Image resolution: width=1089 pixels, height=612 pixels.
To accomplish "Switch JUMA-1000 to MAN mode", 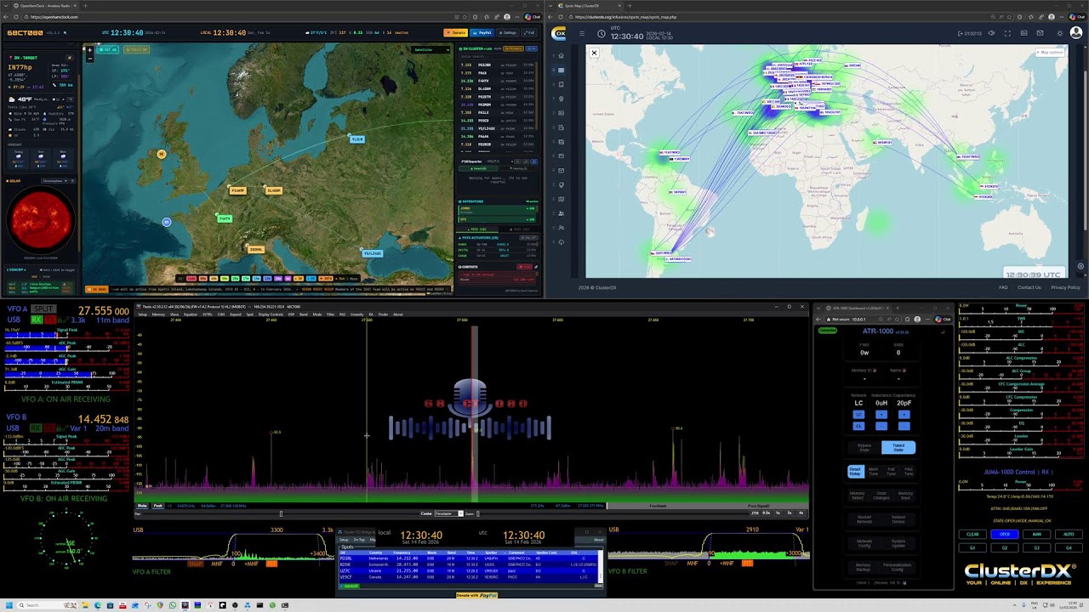I will [x=1036, y=534].
